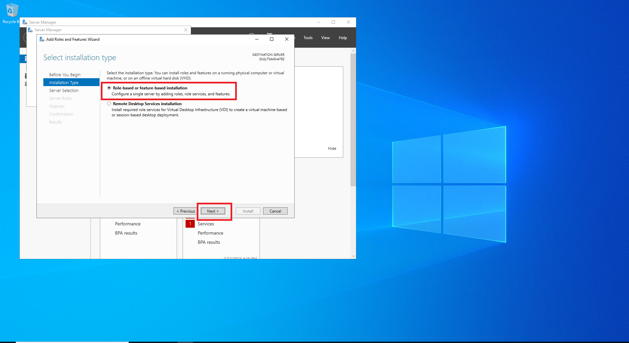Minimize the Add Roles and Features Wizard
Screen dimensions: 629x343
257,39
